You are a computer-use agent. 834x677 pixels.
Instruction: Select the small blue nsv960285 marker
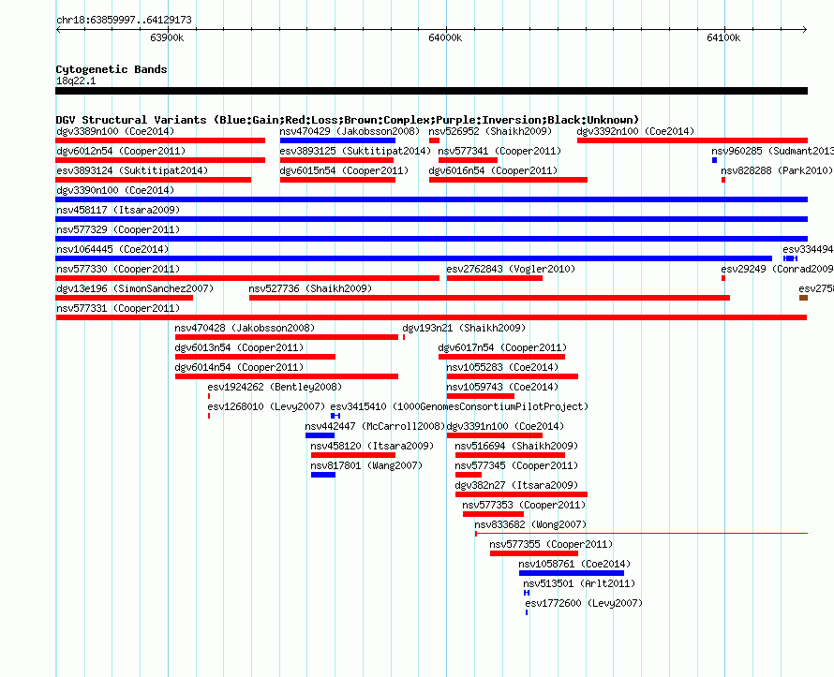pos(714,160)
